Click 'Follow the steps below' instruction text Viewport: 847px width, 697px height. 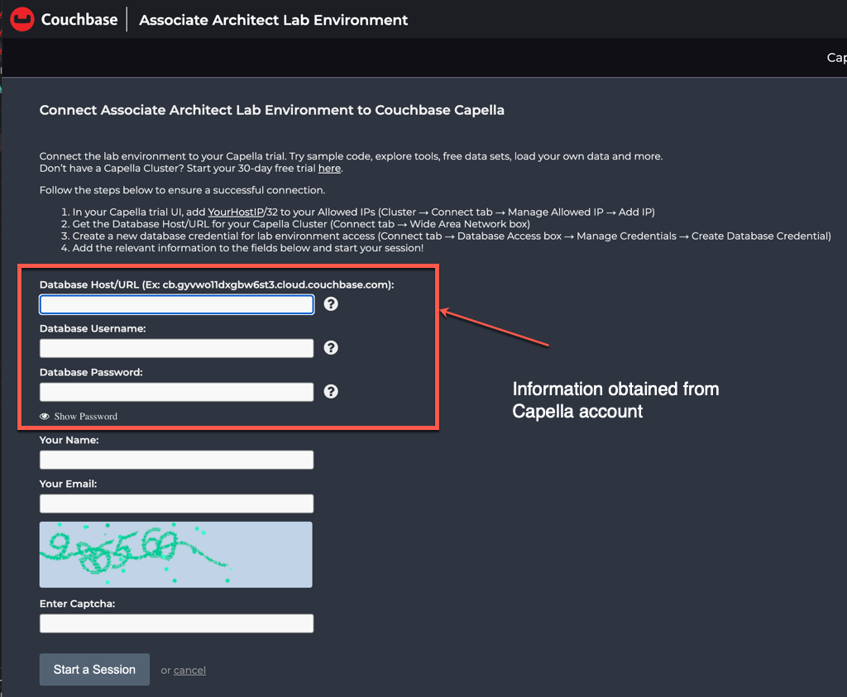click(182, 190)
